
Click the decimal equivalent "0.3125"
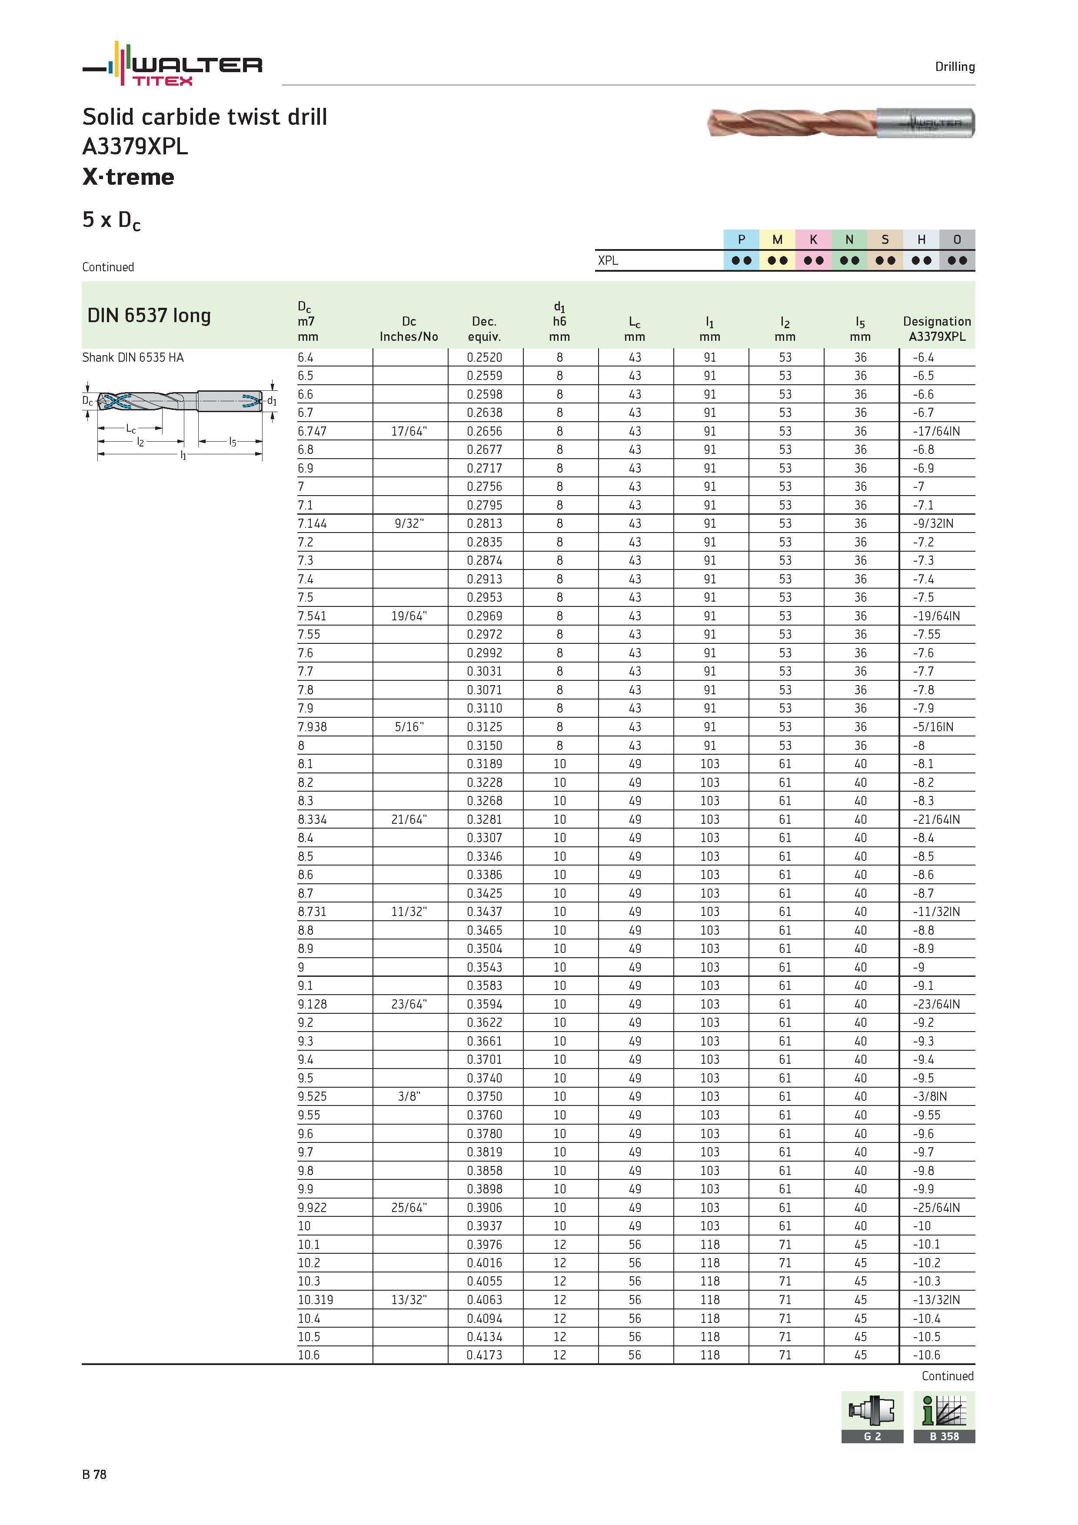point(484,726)
